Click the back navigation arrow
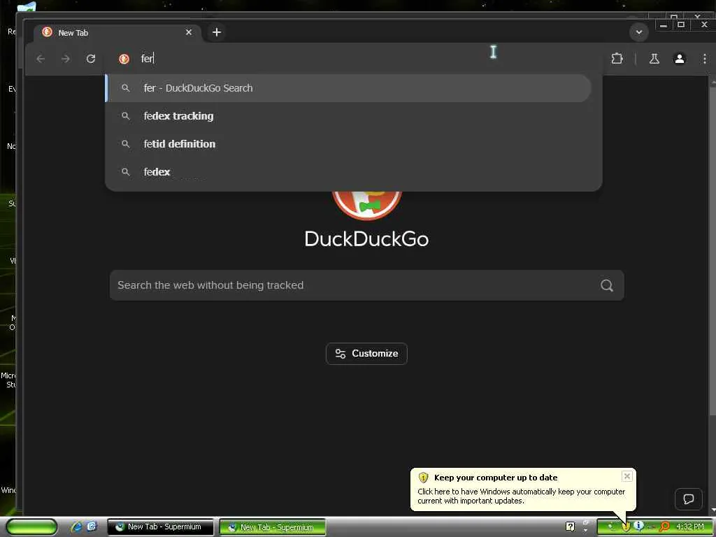Image resolution: width=716 pixels, height=537 pixels. tap(41, 59)
